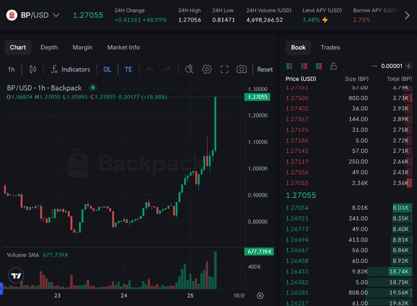The width and height of the screenshot is (417, 306).
Task: Click the BP token logo icon
Action: 12,15
